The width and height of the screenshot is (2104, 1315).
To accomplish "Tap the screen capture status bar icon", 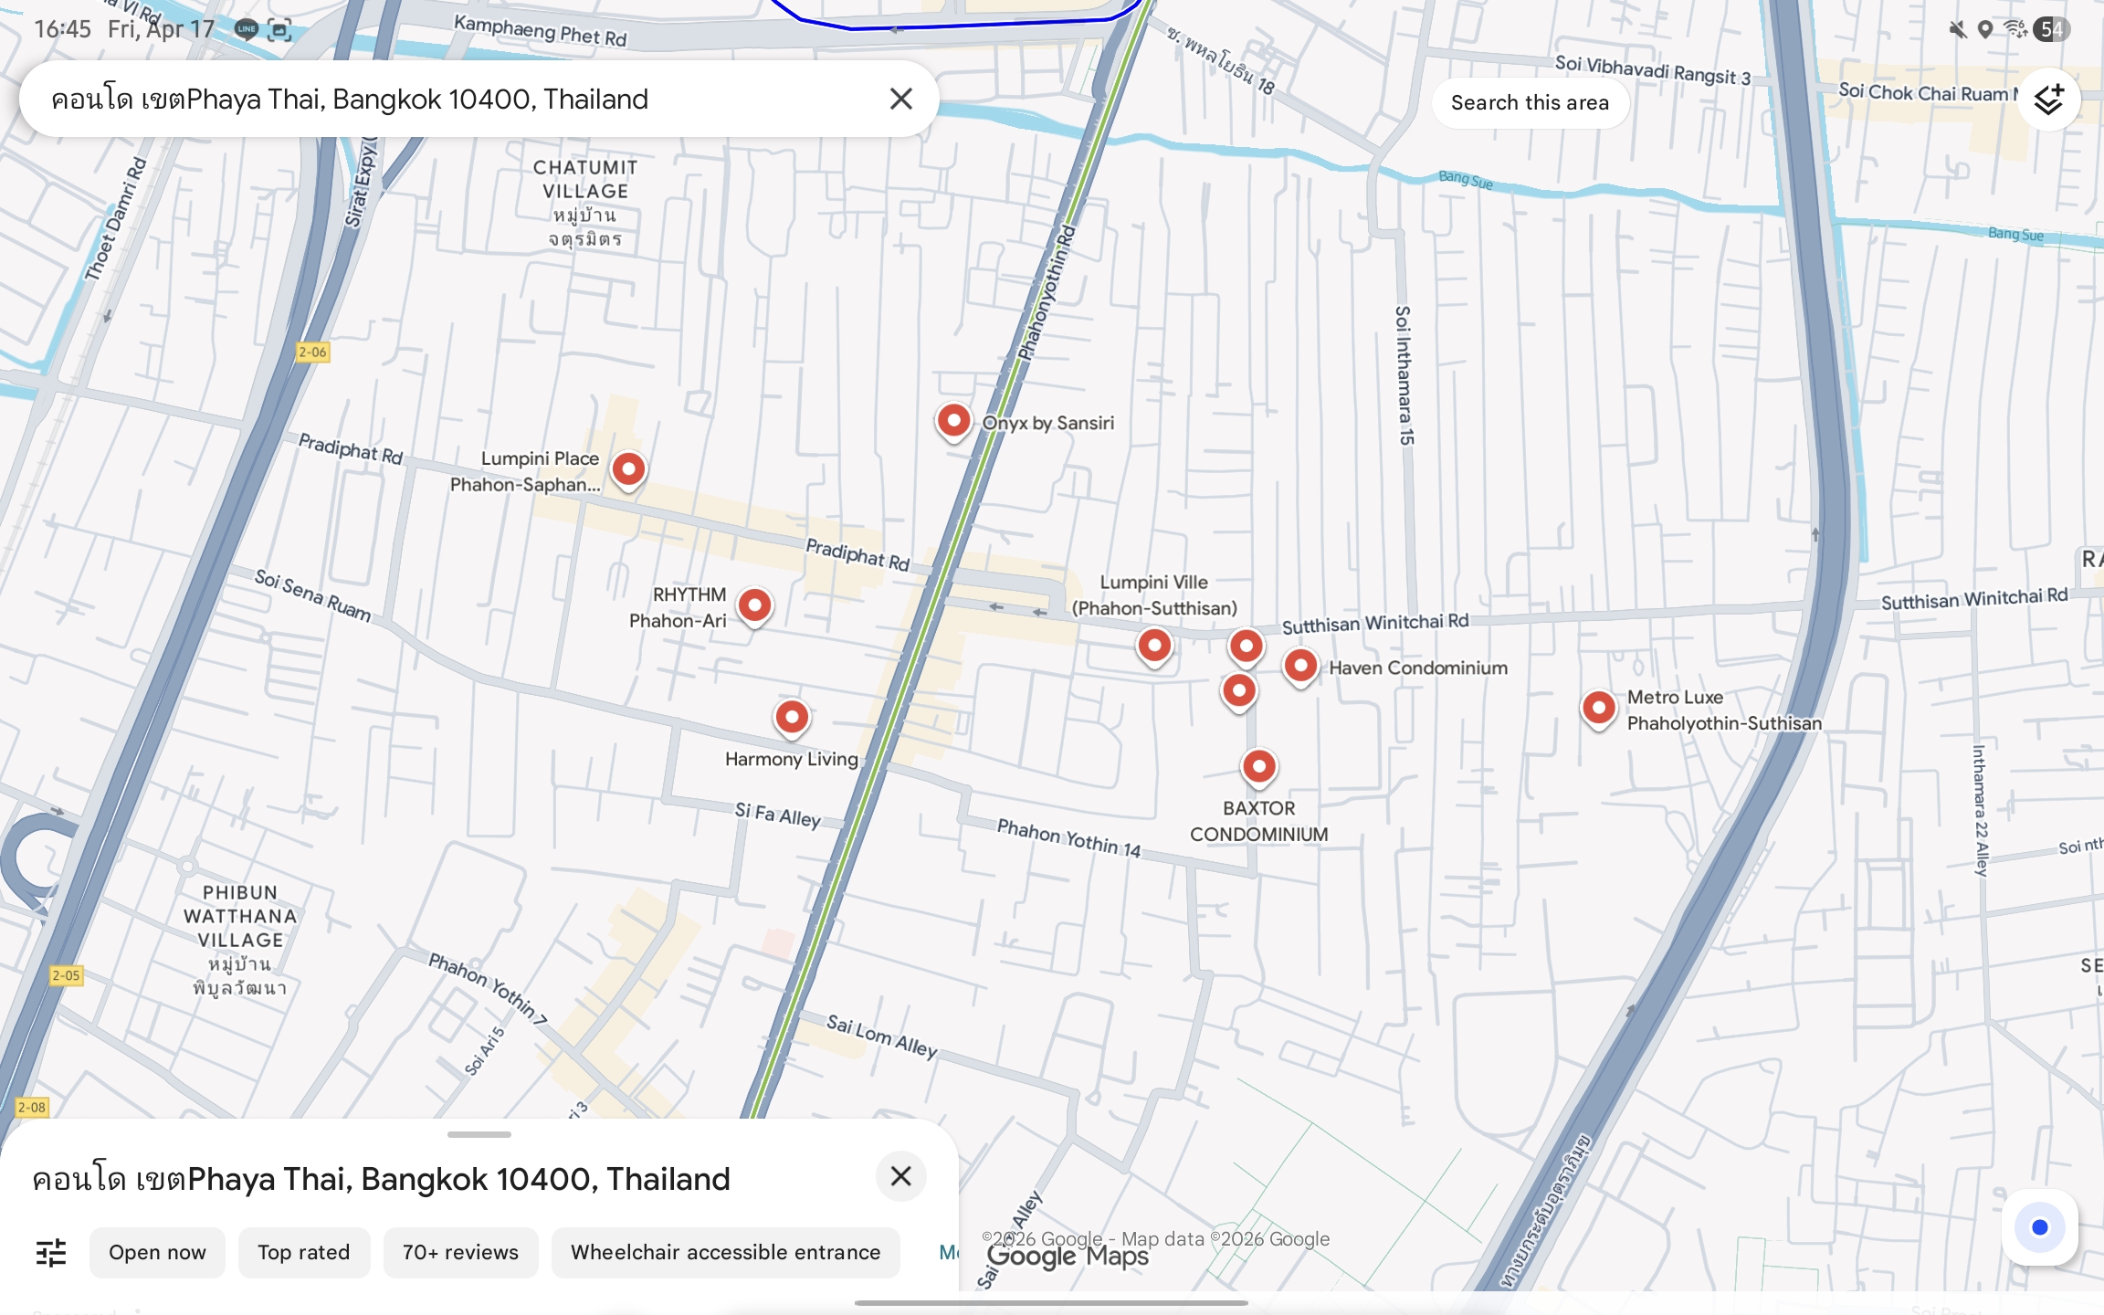I will (280, 30).
